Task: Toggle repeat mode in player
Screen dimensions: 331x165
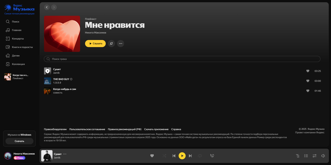Action: tap(200, 156)
